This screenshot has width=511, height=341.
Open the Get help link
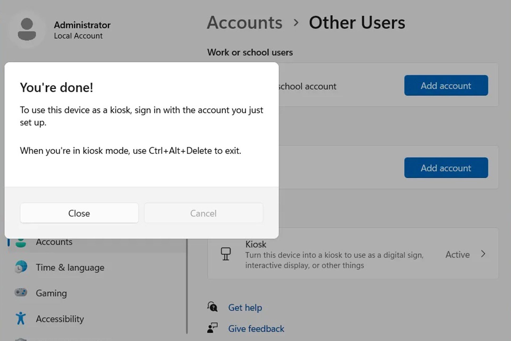click(245, 307)
